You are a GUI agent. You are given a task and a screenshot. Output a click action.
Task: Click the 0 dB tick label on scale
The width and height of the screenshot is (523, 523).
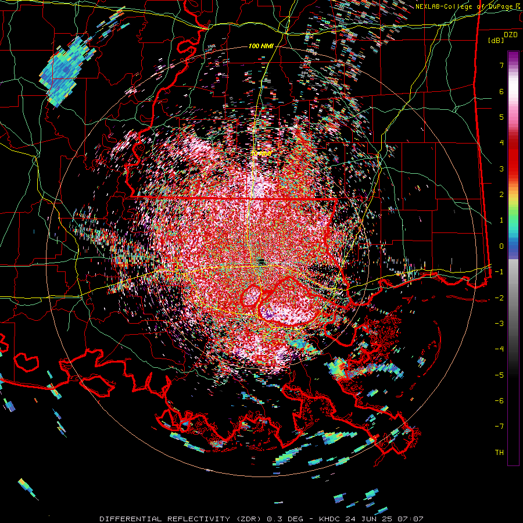[501, 246]
